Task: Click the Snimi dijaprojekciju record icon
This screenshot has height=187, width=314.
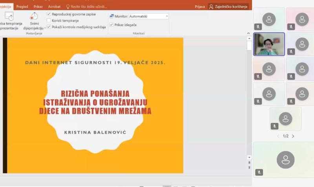Action: coord(34,16)
